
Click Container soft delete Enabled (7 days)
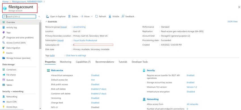[x=99, y=94]
